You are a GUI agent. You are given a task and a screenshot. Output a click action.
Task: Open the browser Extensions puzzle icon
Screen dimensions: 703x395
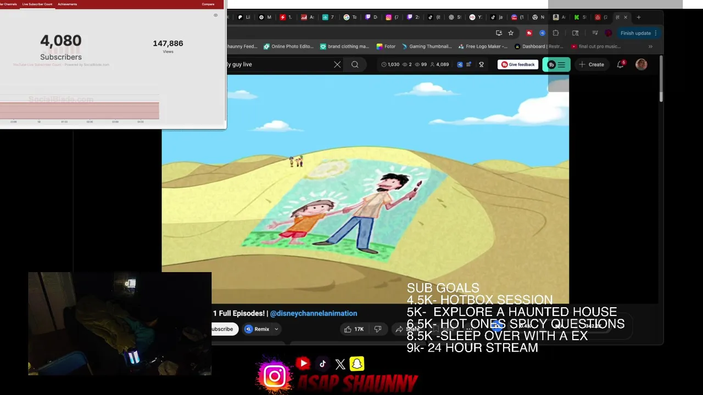pos(555,33)
